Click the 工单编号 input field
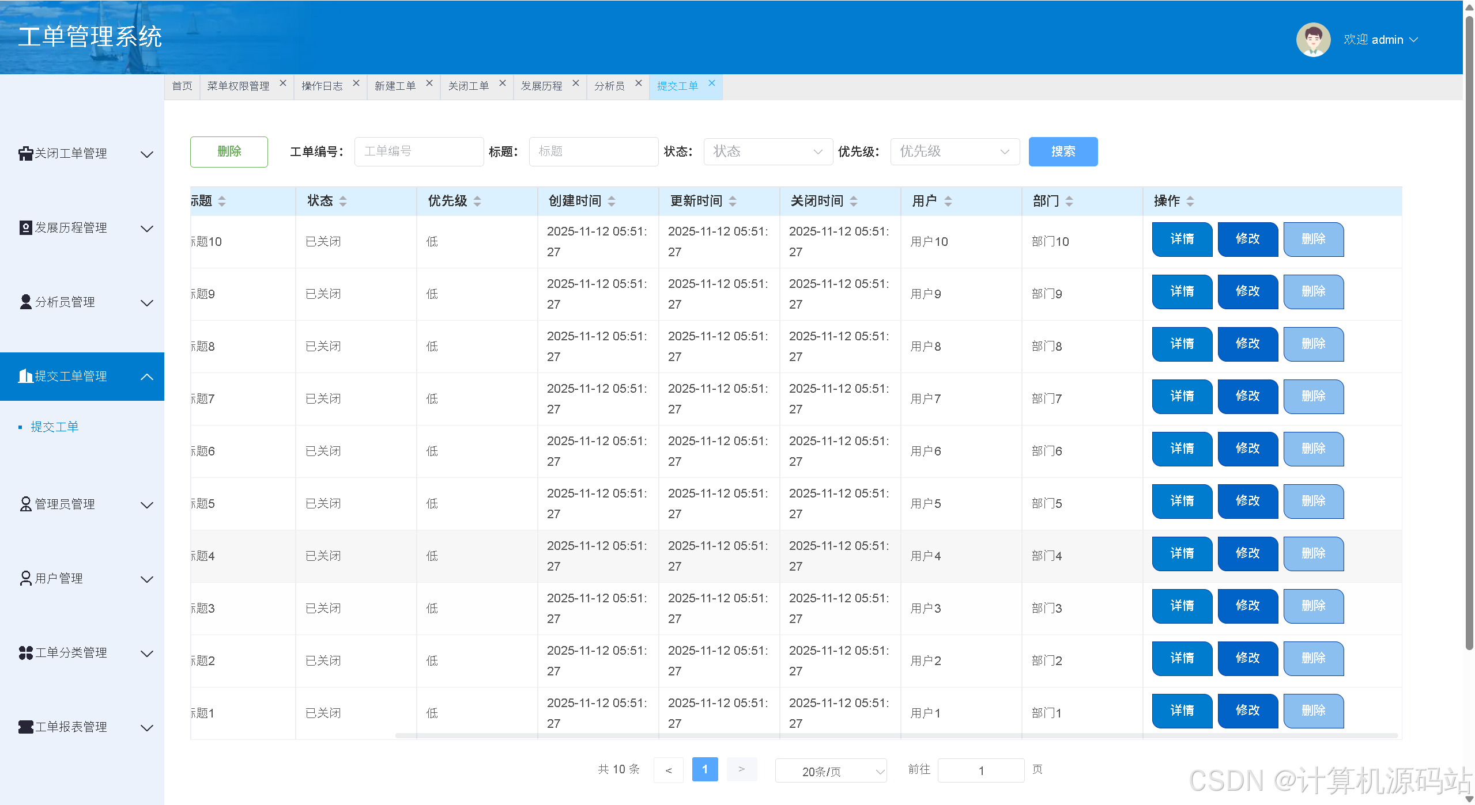This screenshot has height=805, width=1475. [x=418, y=151]
